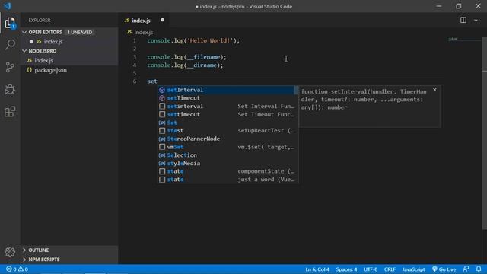Screen dimensions: 487x274
Task: Click the 1 UNSAVED badge
Action: click(x=80, y=32)
